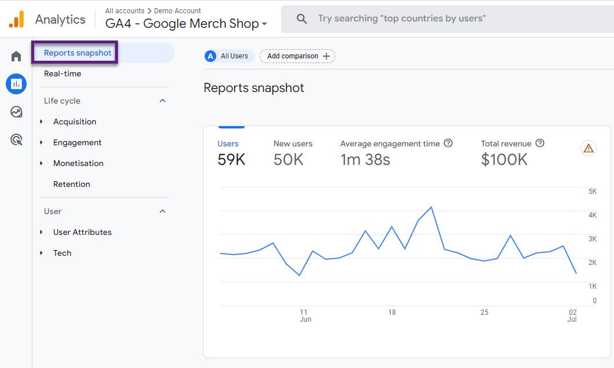The height and width of the screenshot is (368, 614).
Task: Select the Reports icon in the left rail
Action: click(x=16, y=84)
